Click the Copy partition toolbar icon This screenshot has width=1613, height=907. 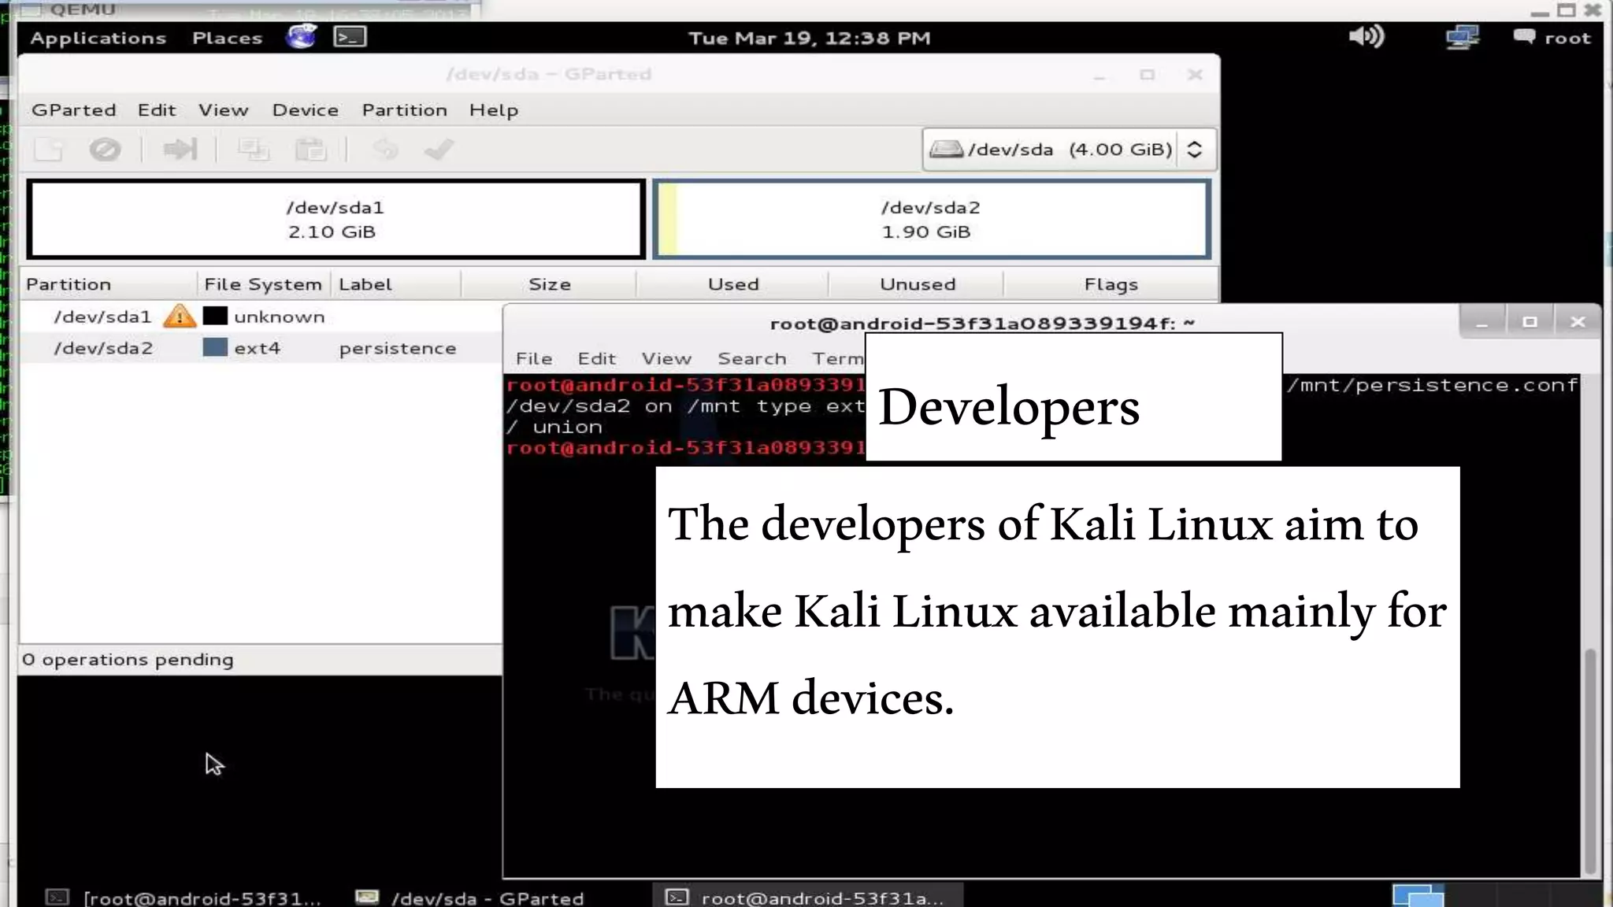[x=253, y=150]
